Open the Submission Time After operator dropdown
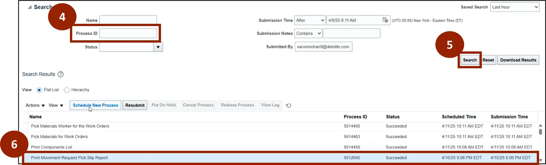The height and width of the screenshot is (165, 546). [x=310, y=20]
